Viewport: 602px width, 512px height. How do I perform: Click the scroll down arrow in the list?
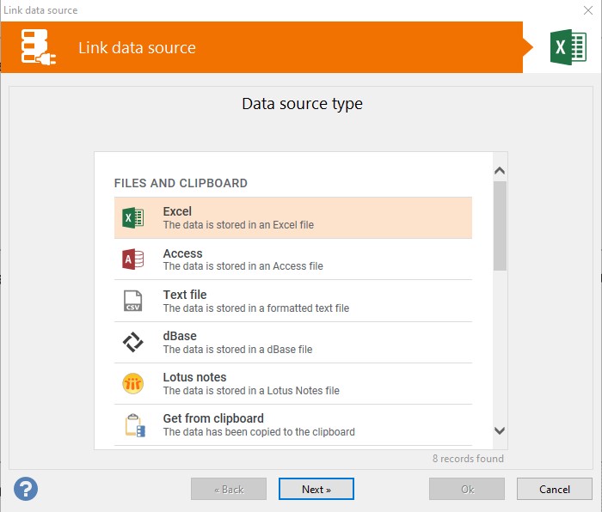[500, 430]
